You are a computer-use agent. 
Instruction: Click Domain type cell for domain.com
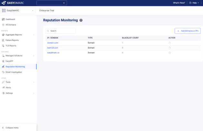click(x=91, y=43)
